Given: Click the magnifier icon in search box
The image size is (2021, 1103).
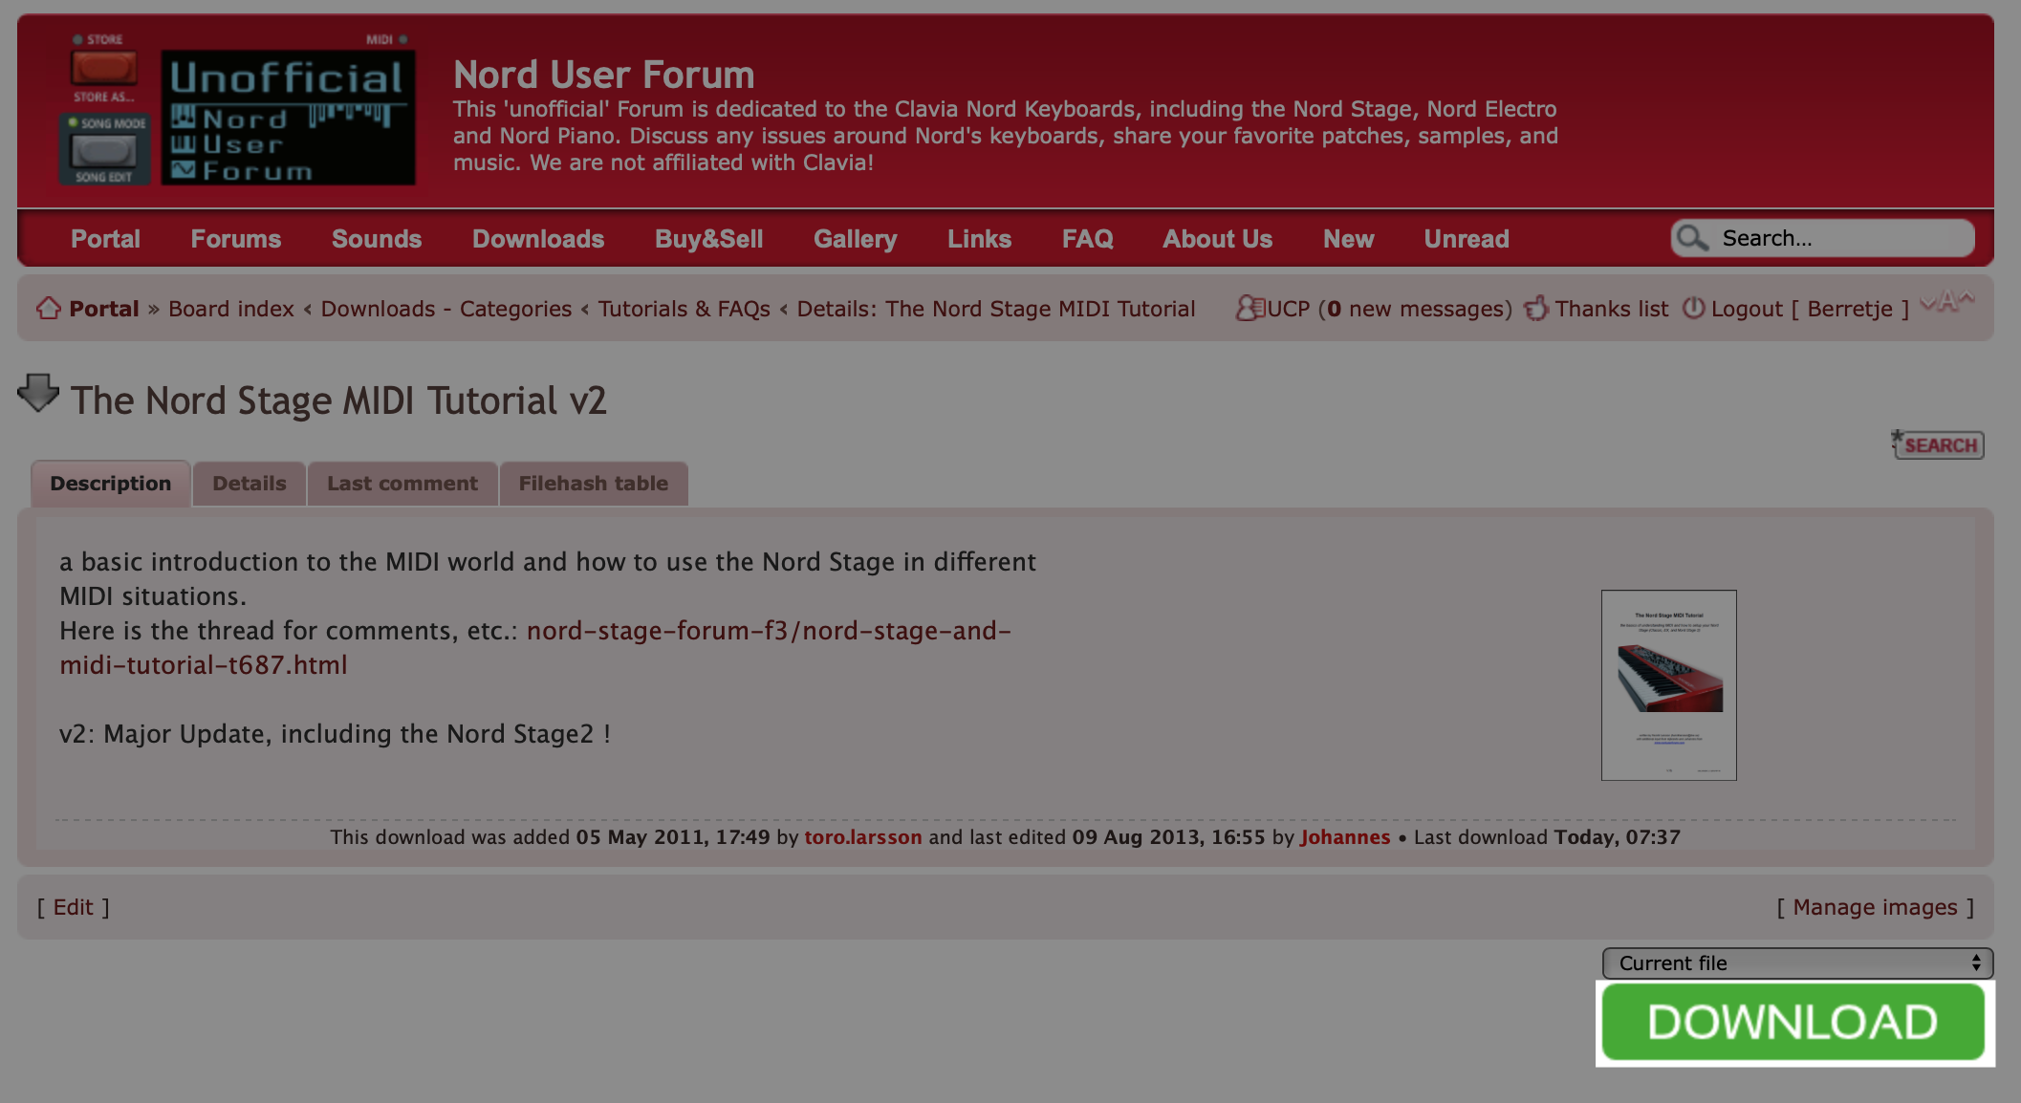Looking at the screenshot, I should (1693, 238).
